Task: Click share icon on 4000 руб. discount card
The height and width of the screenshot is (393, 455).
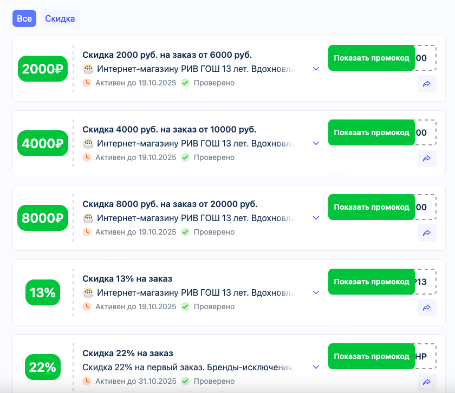Action: pos(427,158)
